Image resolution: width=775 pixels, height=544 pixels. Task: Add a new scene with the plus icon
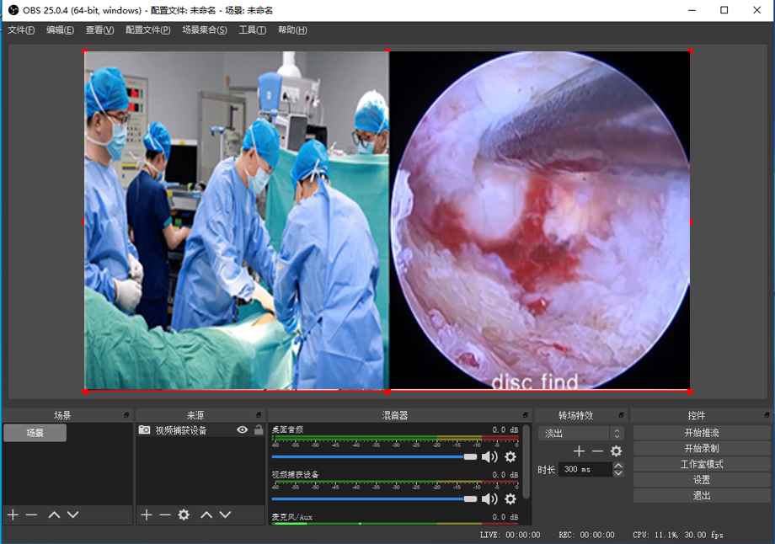click(13, 515)
